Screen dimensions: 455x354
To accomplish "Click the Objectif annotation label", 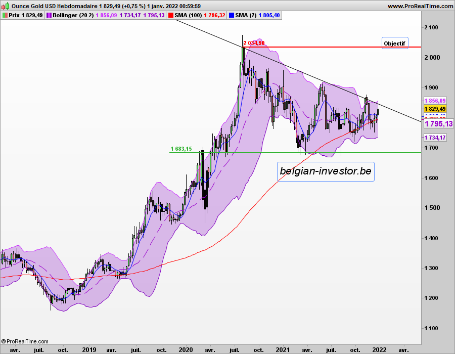I will pos(394,43).
